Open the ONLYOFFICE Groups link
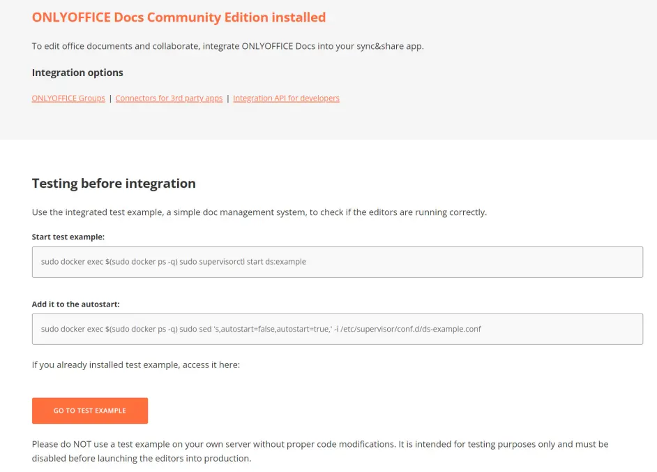 click(x=68, y=98)
